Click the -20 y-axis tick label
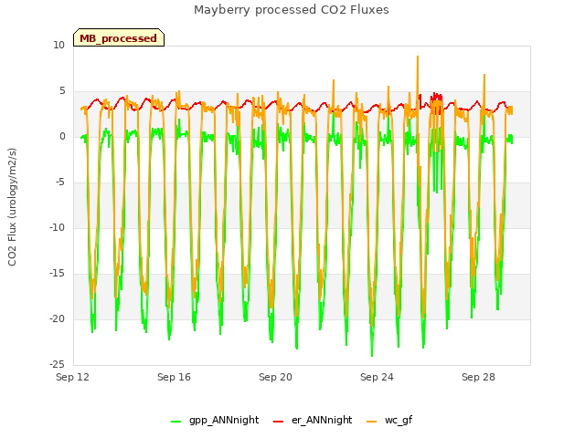Image resolution: width=585 pixels, height=438 pixels. pyautogui.click(x=58, y=318)
